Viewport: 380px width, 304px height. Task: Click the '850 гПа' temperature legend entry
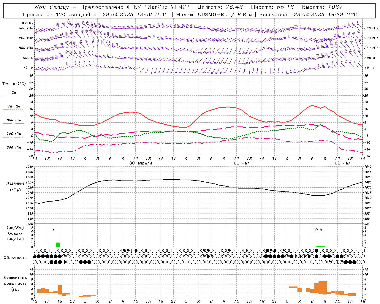(x=14, y=120)
